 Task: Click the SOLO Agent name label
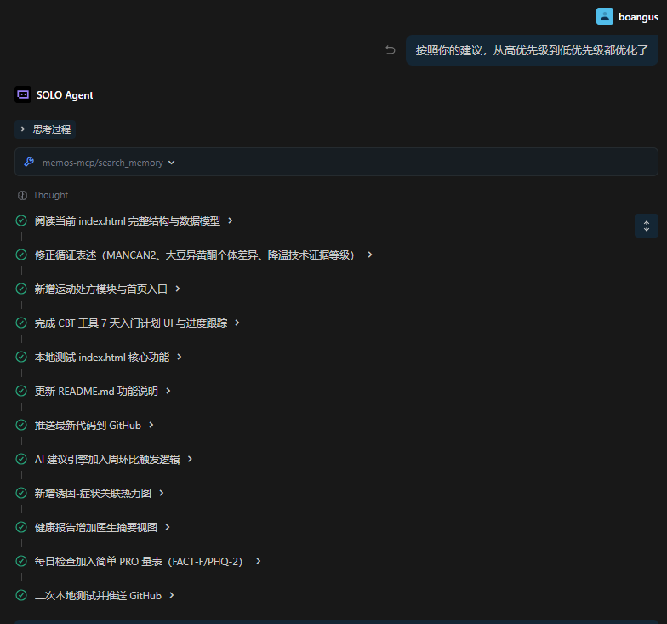pos(65,95)
